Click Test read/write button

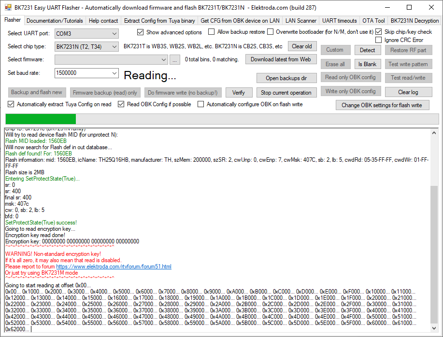[x=408, y=78]
